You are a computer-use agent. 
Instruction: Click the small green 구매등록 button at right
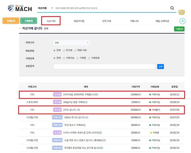tap(179, 29)
